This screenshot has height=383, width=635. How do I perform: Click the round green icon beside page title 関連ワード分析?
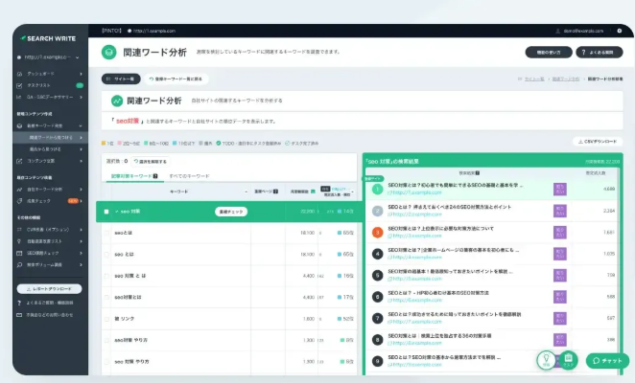tap(109, 52)
